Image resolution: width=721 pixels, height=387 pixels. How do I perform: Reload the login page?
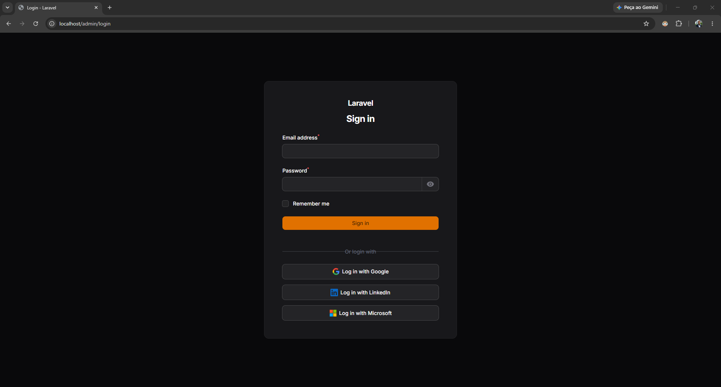[x=36, y=24]
